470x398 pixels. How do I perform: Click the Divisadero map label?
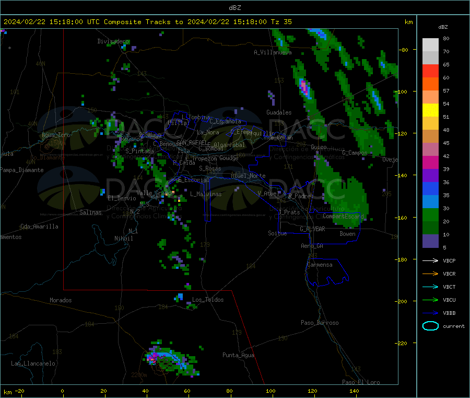click(113, 41)
